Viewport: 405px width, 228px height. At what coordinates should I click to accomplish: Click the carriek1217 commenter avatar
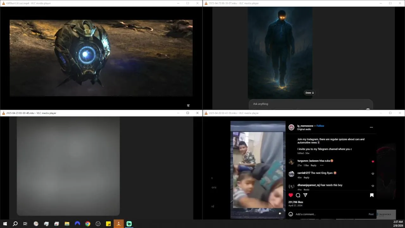click(x=291, y=174)
